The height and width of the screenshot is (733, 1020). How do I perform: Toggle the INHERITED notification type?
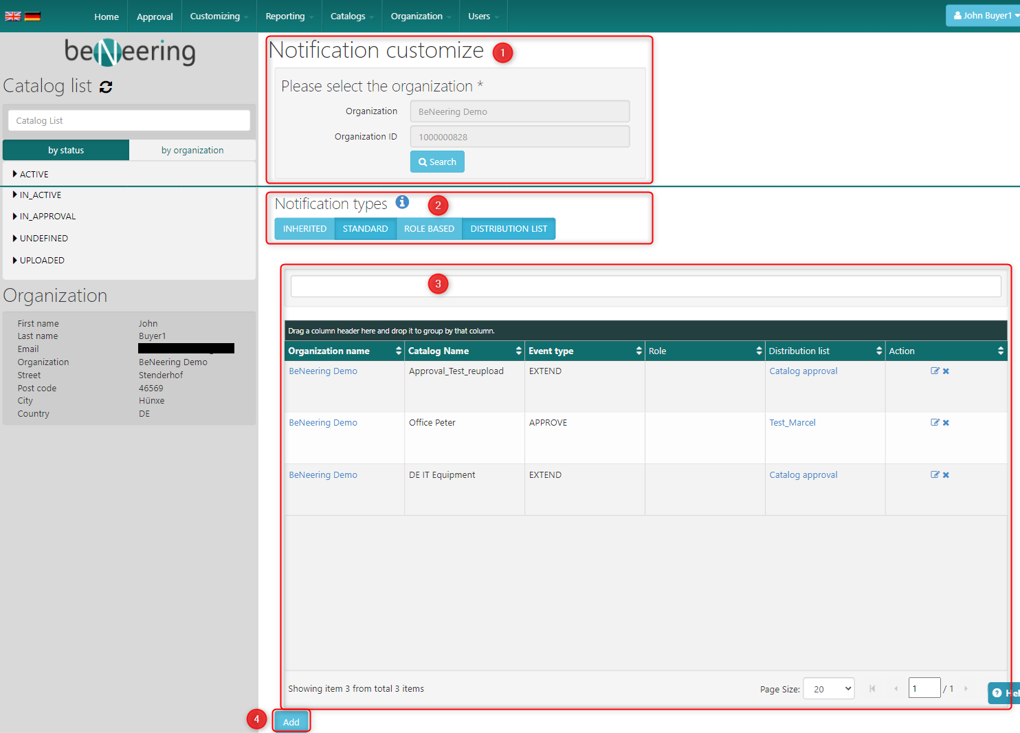(x=304, y=229)
